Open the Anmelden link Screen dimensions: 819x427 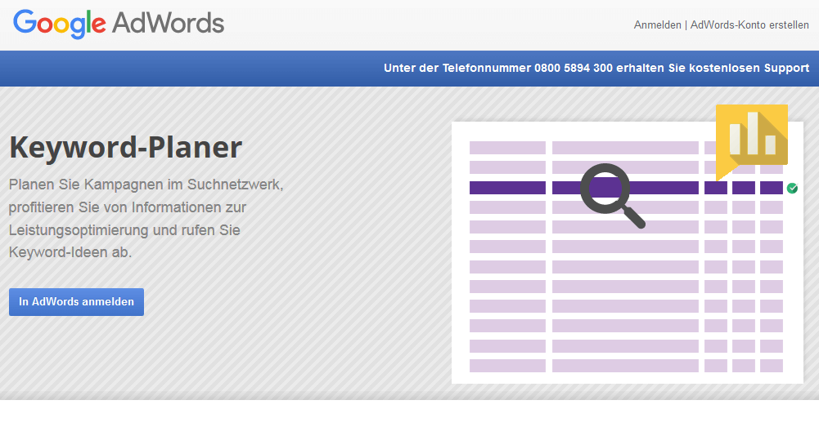pos(657,25)
